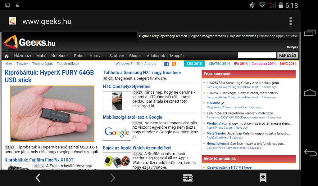This screenshot has height=186, width=318.
Task: Open the HTC One helyzetjelentés article
Action: coord(127,86)
